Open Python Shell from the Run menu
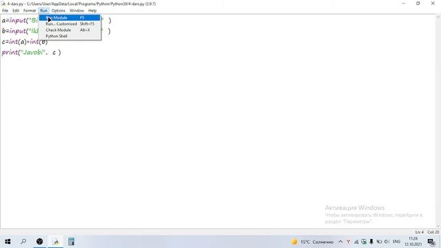Viewport: 441px width, 248px height. click(70, 37)
